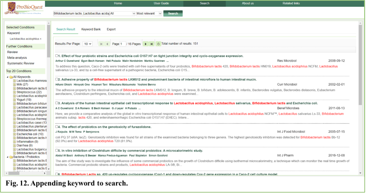Open the Results Per Page dropdown
The width and height of the screenshot is (366, 194).
tap(87, 44)
